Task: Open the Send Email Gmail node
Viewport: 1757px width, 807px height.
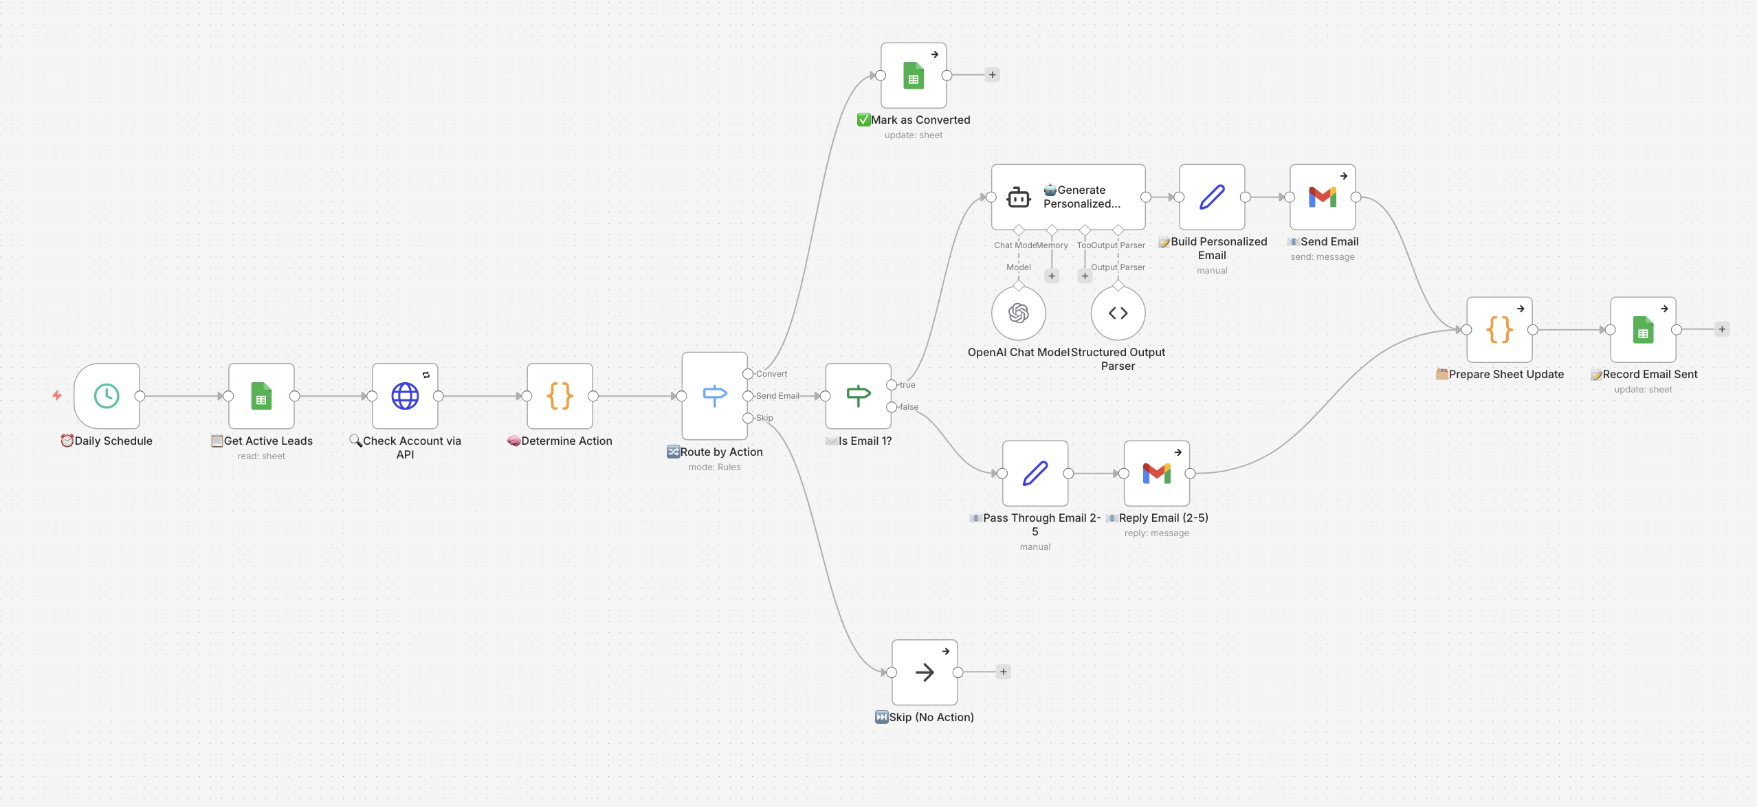Action: (1321, 198)
